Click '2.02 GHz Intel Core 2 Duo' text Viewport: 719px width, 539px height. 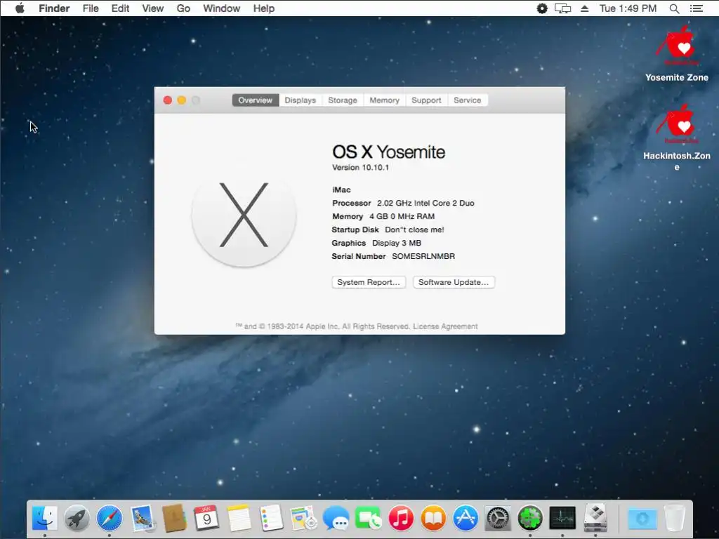(x=426, y=203)
